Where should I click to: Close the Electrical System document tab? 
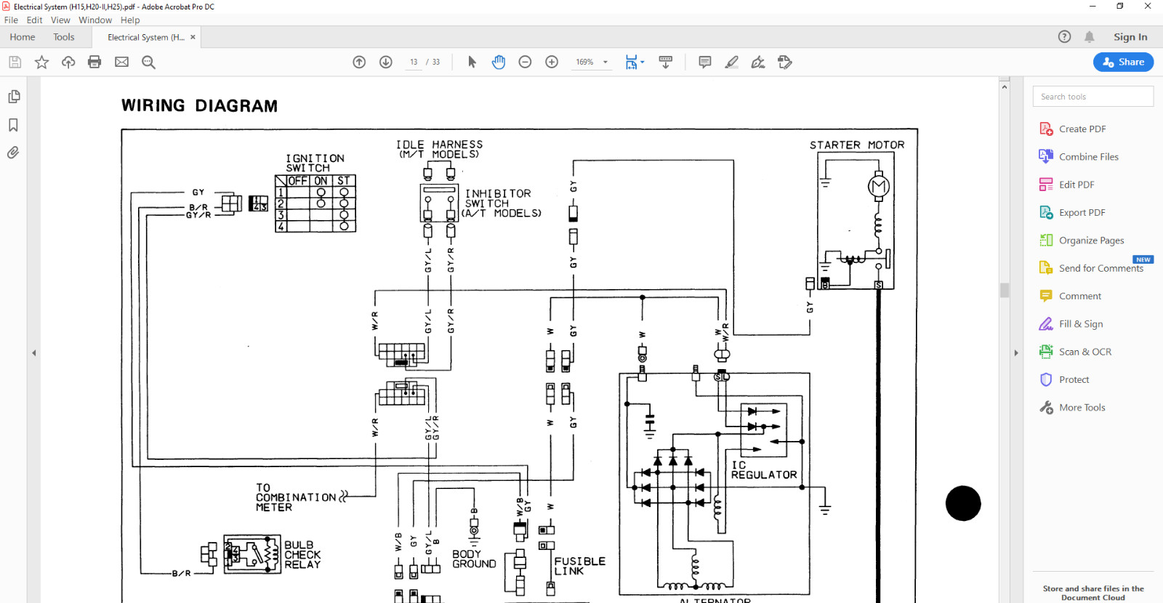pos(193,37)
